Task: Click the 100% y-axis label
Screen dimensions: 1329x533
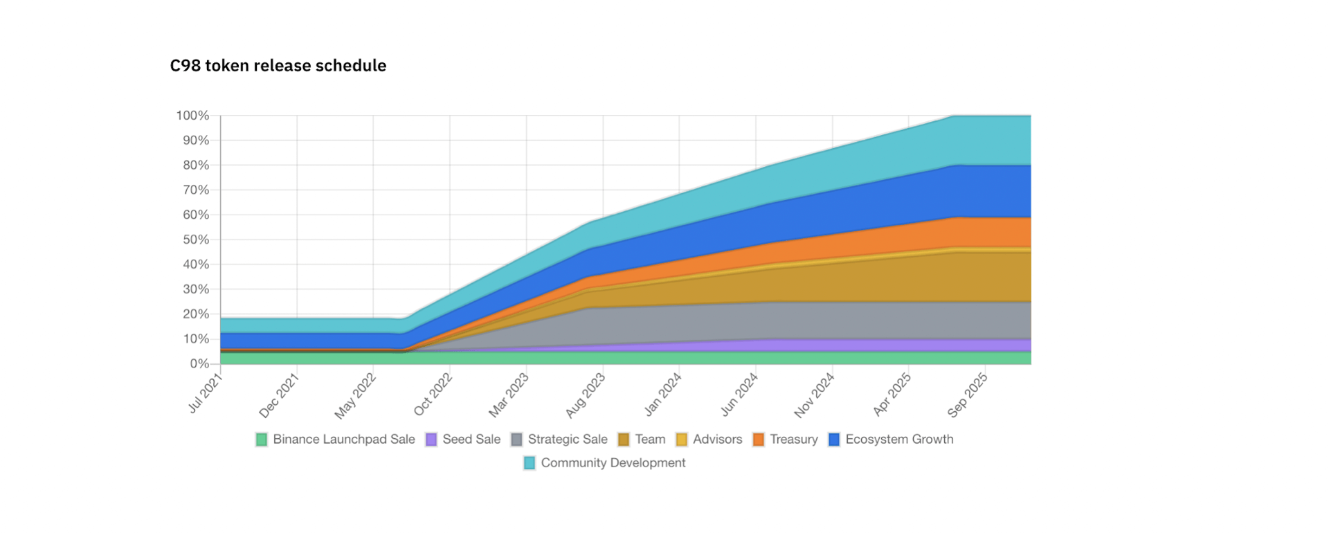Action: [192, 116]
